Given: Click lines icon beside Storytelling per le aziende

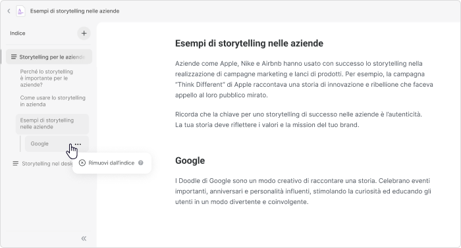Looking at the screenshot, I should (14, 57).
